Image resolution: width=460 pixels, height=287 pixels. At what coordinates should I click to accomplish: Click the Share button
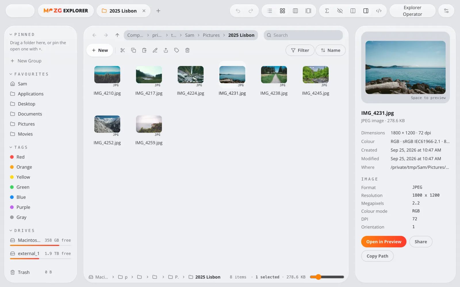421,242
